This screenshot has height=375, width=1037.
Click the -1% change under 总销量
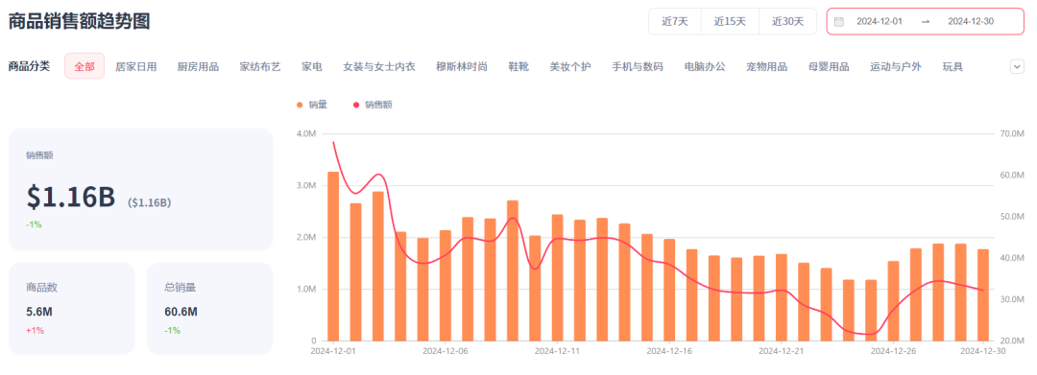click(172, 330)
